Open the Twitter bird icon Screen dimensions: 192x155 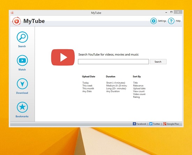click(151, 124)
